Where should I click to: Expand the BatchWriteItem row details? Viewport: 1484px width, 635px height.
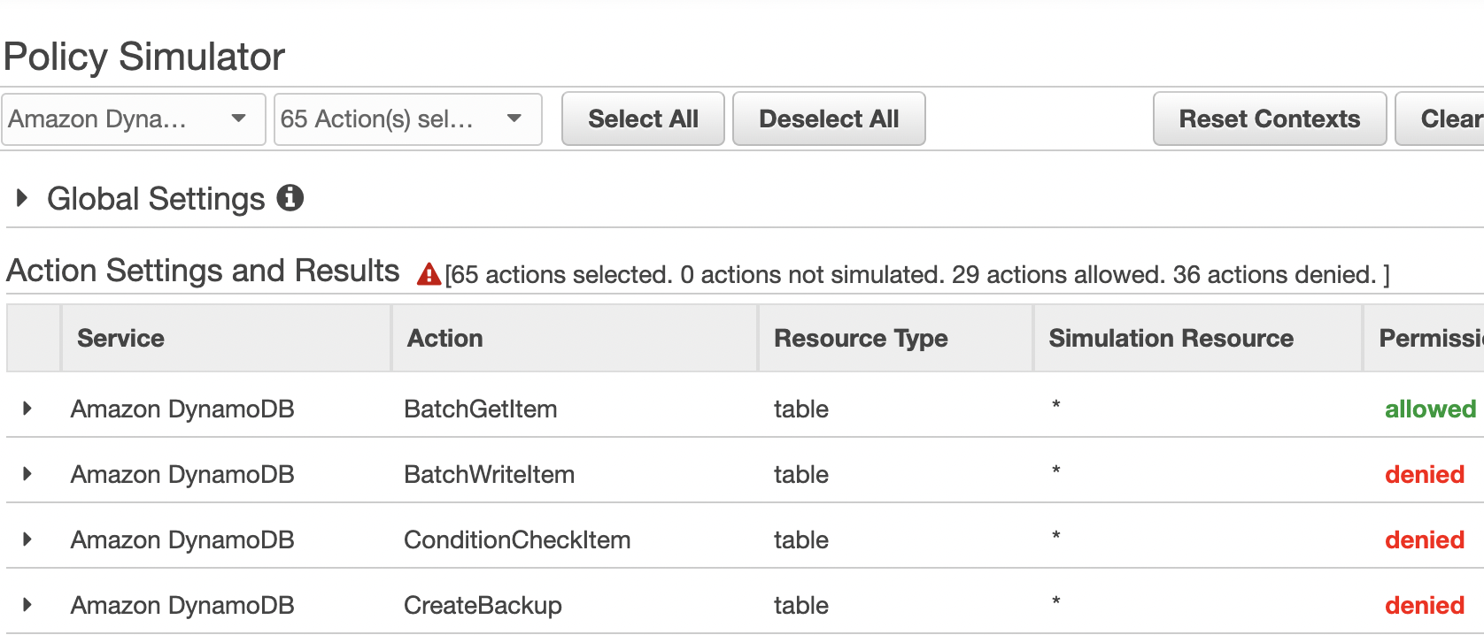(x=27, y=474)
